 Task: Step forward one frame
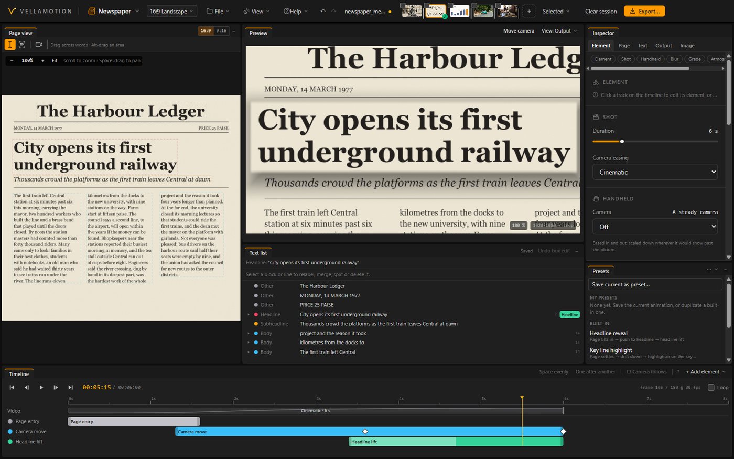coord(56,387)
